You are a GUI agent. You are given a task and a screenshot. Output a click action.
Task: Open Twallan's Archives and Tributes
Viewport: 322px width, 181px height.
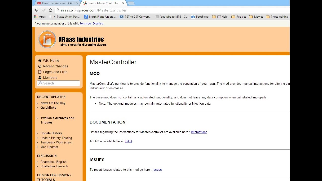(x=57, y=120)
